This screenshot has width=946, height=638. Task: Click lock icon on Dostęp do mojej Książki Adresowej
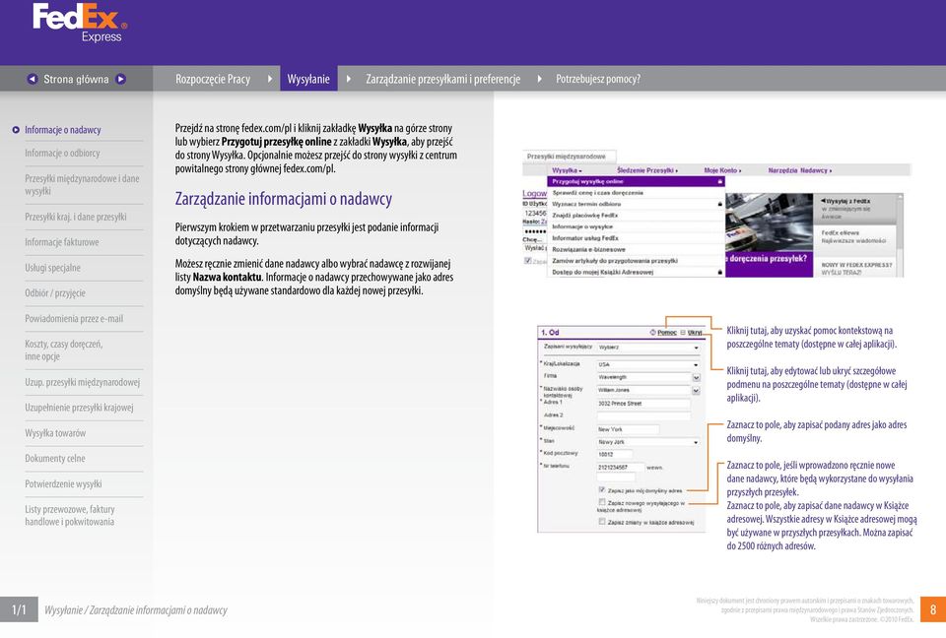(x=719, y=272)
